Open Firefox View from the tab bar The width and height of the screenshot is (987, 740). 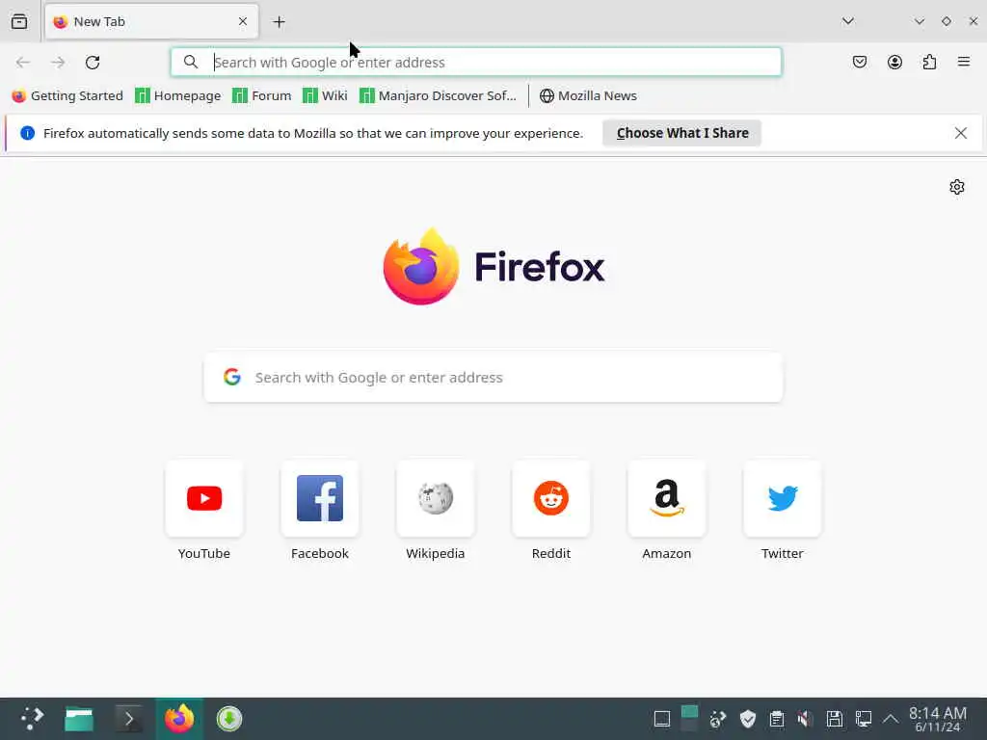19,21
